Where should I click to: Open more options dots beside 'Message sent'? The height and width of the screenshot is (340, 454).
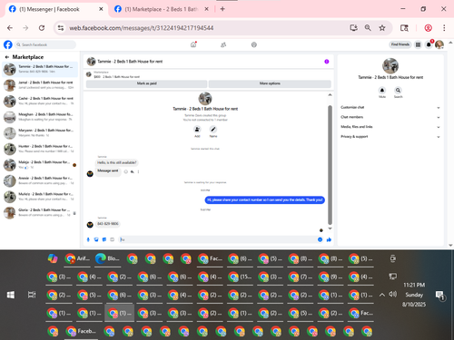tap(138, 171)
